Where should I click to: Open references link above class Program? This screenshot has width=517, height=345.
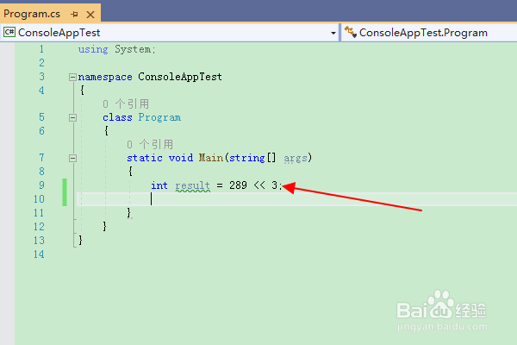[126, 104]
